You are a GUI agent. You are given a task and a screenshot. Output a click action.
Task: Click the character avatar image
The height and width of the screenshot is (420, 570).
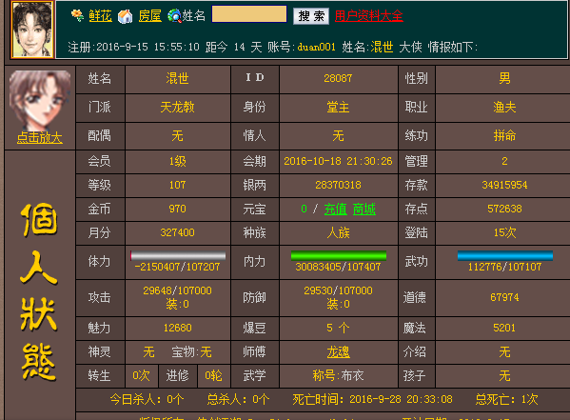click(40, 100)
